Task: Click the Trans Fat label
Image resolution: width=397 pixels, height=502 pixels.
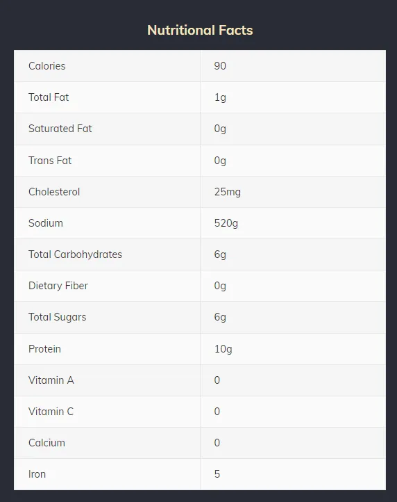Action: click(50, 161)
